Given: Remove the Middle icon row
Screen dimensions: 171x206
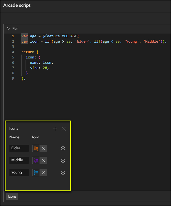Looking at the screenshot, I should 63,161.
